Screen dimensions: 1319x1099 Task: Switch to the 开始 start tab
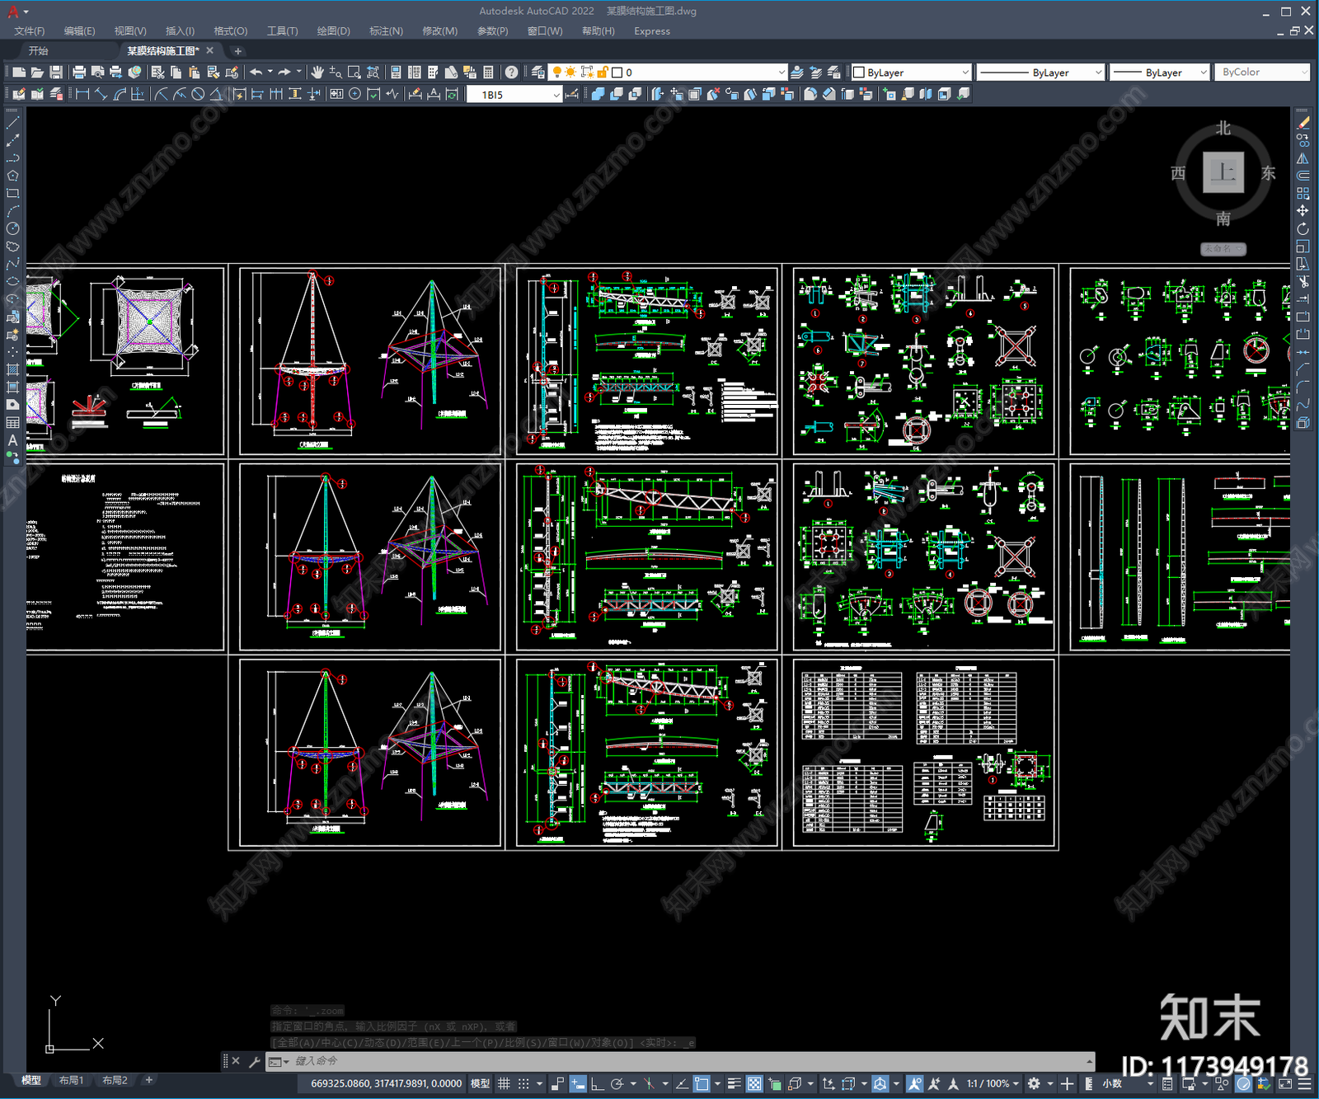39,51
